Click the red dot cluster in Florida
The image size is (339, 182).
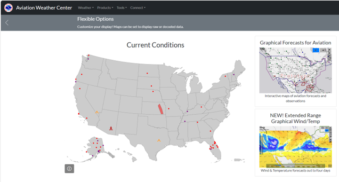click(x=213, y=146)
